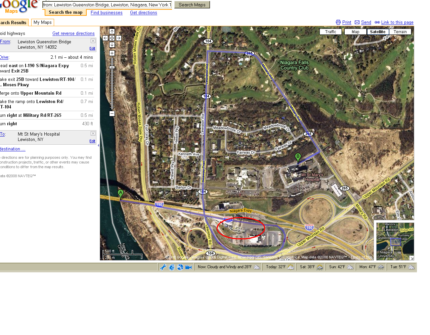The image size is (430, 335).
Task: Click the wrench icon in status bar
Action: 163,267
